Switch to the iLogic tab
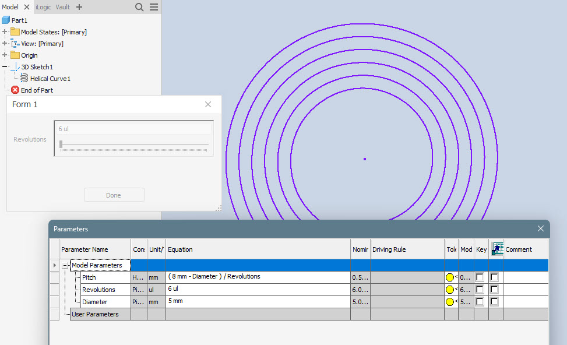The width and height of the screenshot is (567, 345). click(x=43, y=8)
